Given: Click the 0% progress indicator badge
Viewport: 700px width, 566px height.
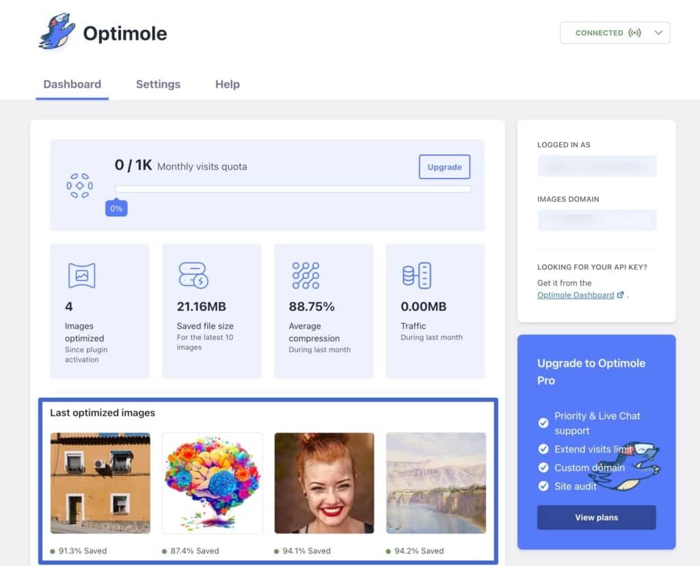Looking at the screenshot, I should 116,208.
